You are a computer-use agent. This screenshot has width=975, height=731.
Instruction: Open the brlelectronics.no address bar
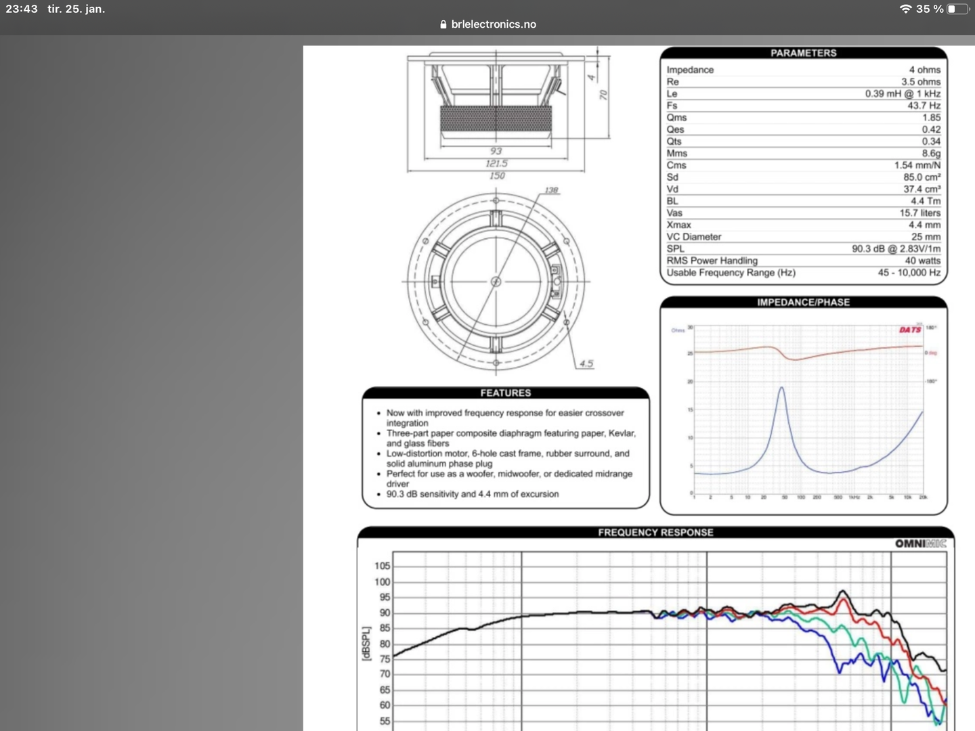493,24
